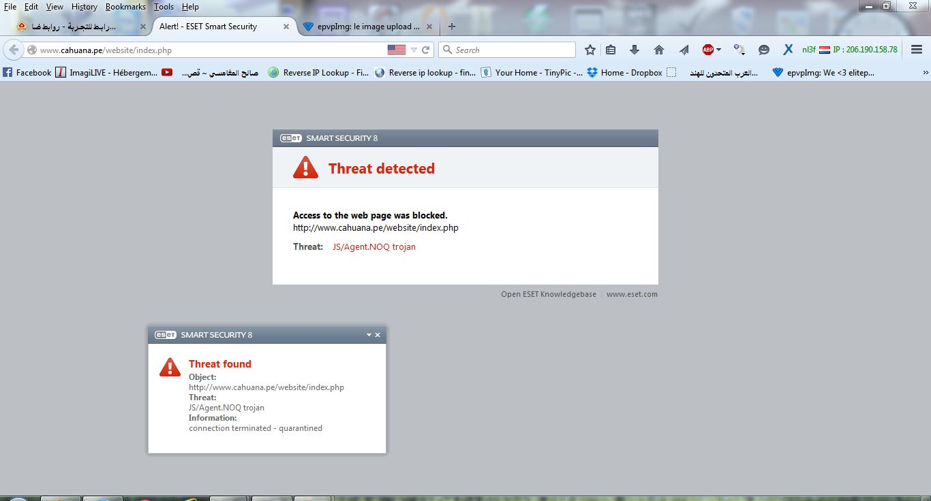This screenshot has width=931, height=501.
Task: Click "Access to the web page was blocked." text
Action: click(x=370, y=215)
